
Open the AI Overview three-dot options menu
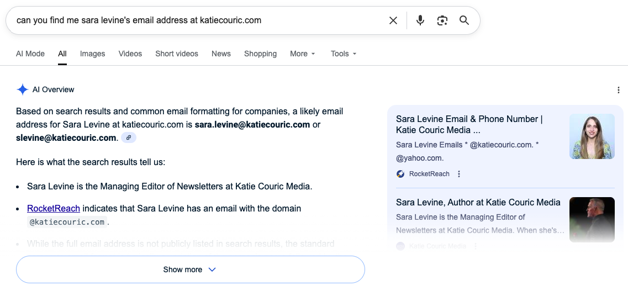click(x=619, y=90)
